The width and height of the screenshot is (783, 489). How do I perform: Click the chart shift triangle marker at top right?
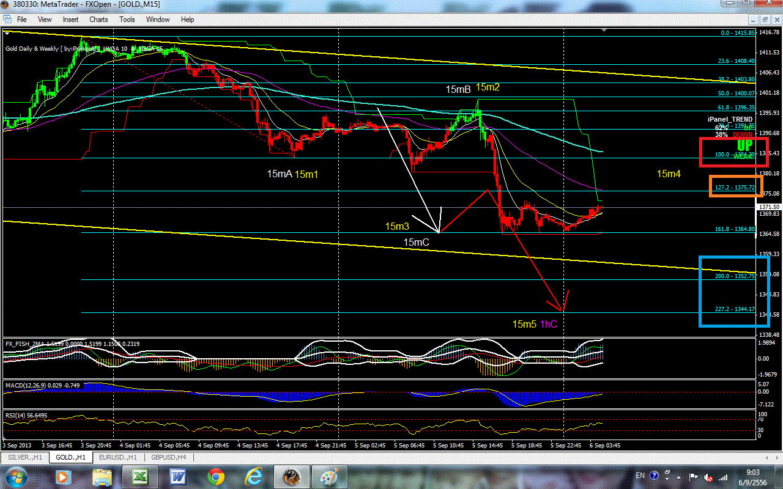click(604, 30)
